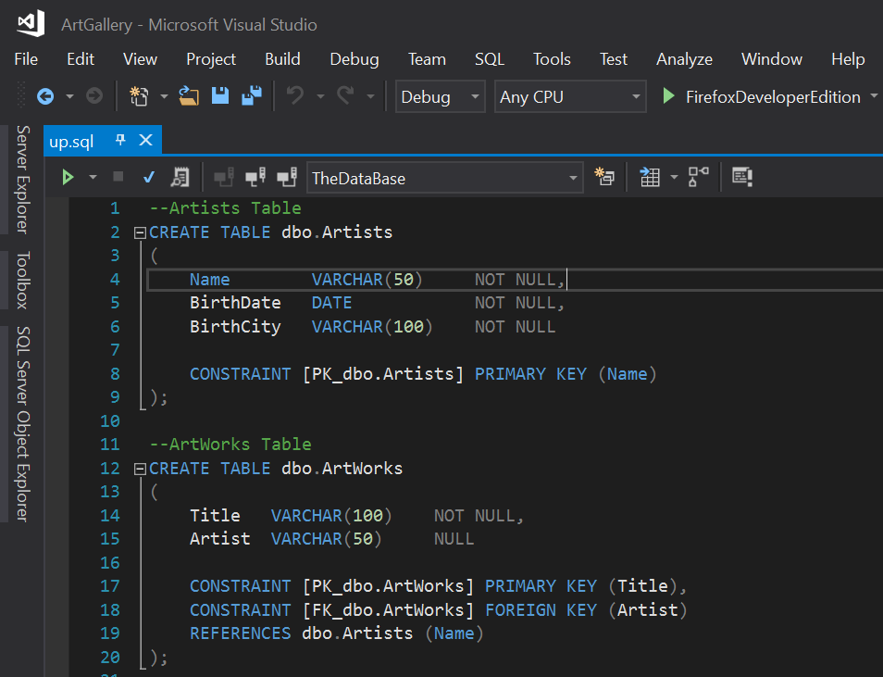The width and height of the screenshot is (883, 677).
Task: Click the Save All icon
Action: click(x=252, y=95)
